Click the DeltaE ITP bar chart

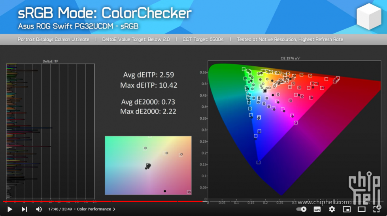50,131
